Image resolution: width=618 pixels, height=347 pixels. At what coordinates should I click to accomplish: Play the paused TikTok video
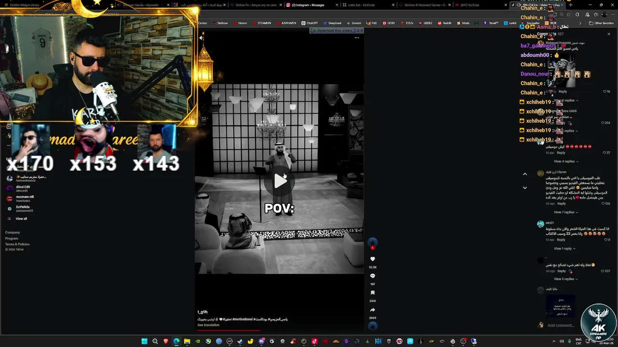click(x=280, y=181)
